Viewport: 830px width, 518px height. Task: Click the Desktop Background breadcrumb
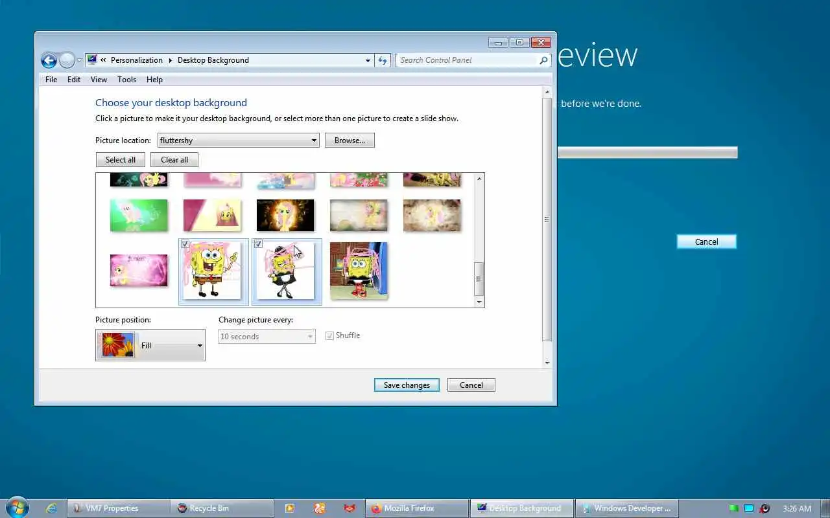pos(213,60)
